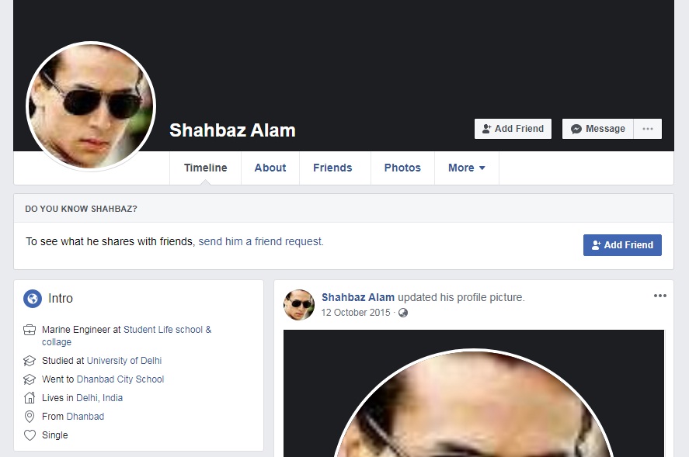
Task: Expand the More tab dropdown
Action: 467,168
